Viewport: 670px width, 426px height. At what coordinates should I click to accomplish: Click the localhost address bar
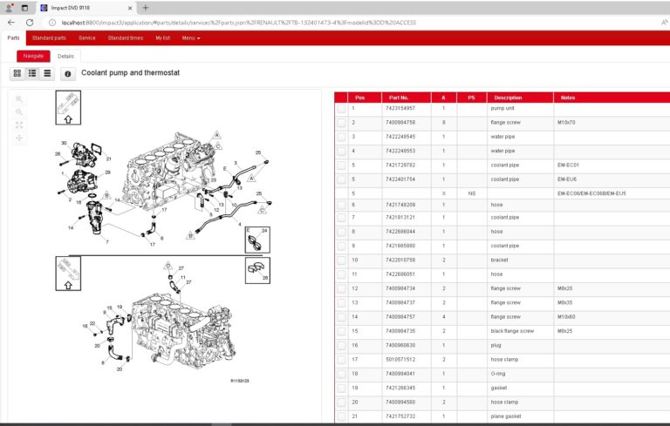coord(239,23)
